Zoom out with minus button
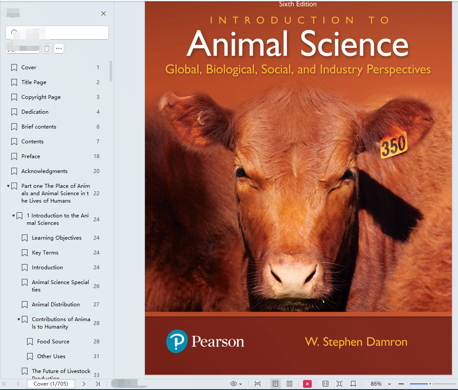 (401, 384)
